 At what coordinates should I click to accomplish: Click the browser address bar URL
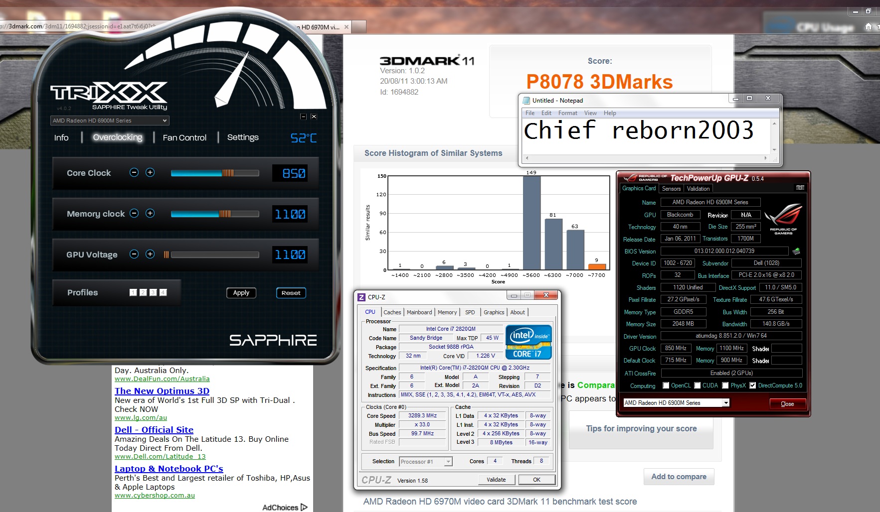[x=78, y=26]
